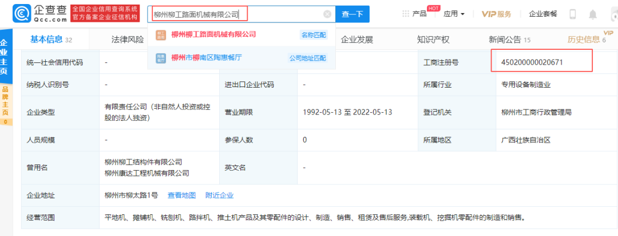Screen dimensions: 618x236
Task: Click the 名称匹配 tag
Action: (314, 35)
